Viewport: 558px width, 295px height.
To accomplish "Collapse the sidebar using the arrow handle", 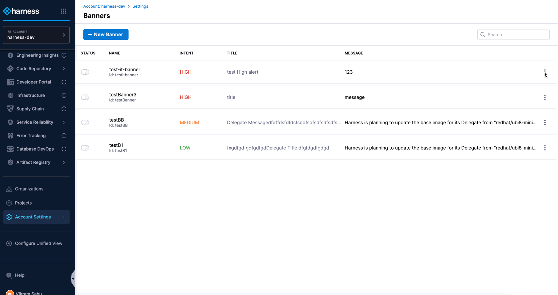I will pyautogui.click(x=73, y=278).
